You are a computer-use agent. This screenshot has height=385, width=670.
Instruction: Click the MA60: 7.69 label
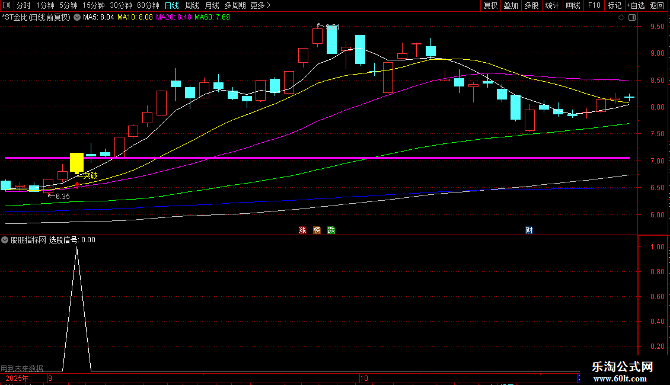[x=212, y=17]
